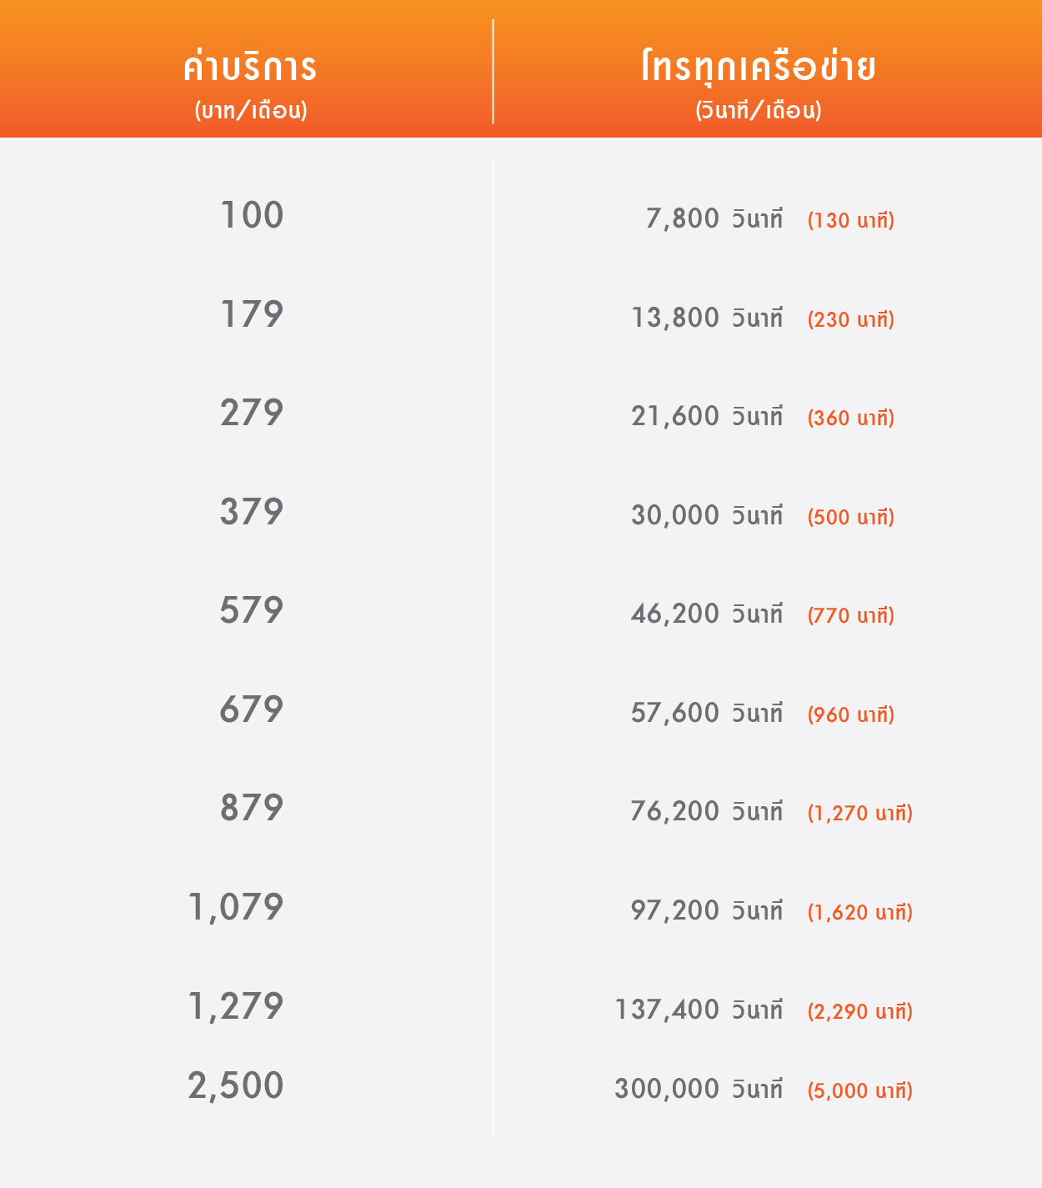Click the (500 นาที) orange label
This screenshot has width=1042, height=1188.
pos(850,517)
